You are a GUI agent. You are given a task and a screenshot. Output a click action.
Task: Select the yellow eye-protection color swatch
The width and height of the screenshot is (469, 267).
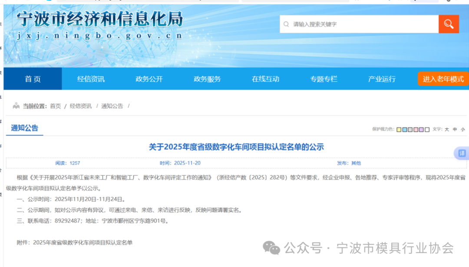[x=399, y=130]
